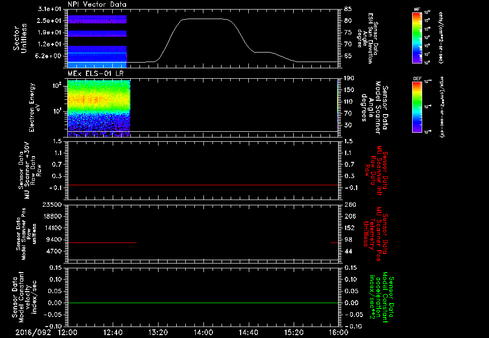Select the 'MEx ELS-01 LR' panel title
The width and height of the screenshot is (489, 338).
point(96,74)
